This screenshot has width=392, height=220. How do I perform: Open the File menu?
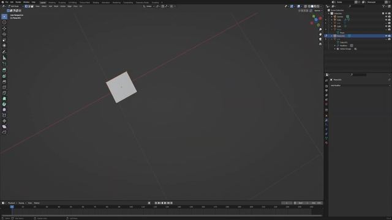click(x=7, y=2)
